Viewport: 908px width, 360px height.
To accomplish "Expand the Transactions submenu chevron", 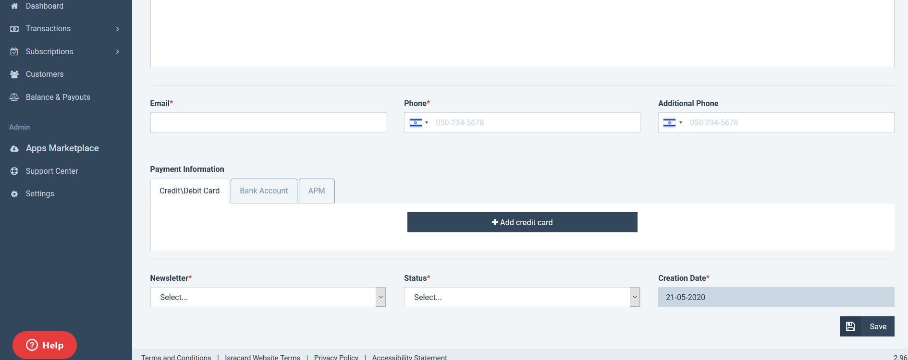I will [118, 29].
